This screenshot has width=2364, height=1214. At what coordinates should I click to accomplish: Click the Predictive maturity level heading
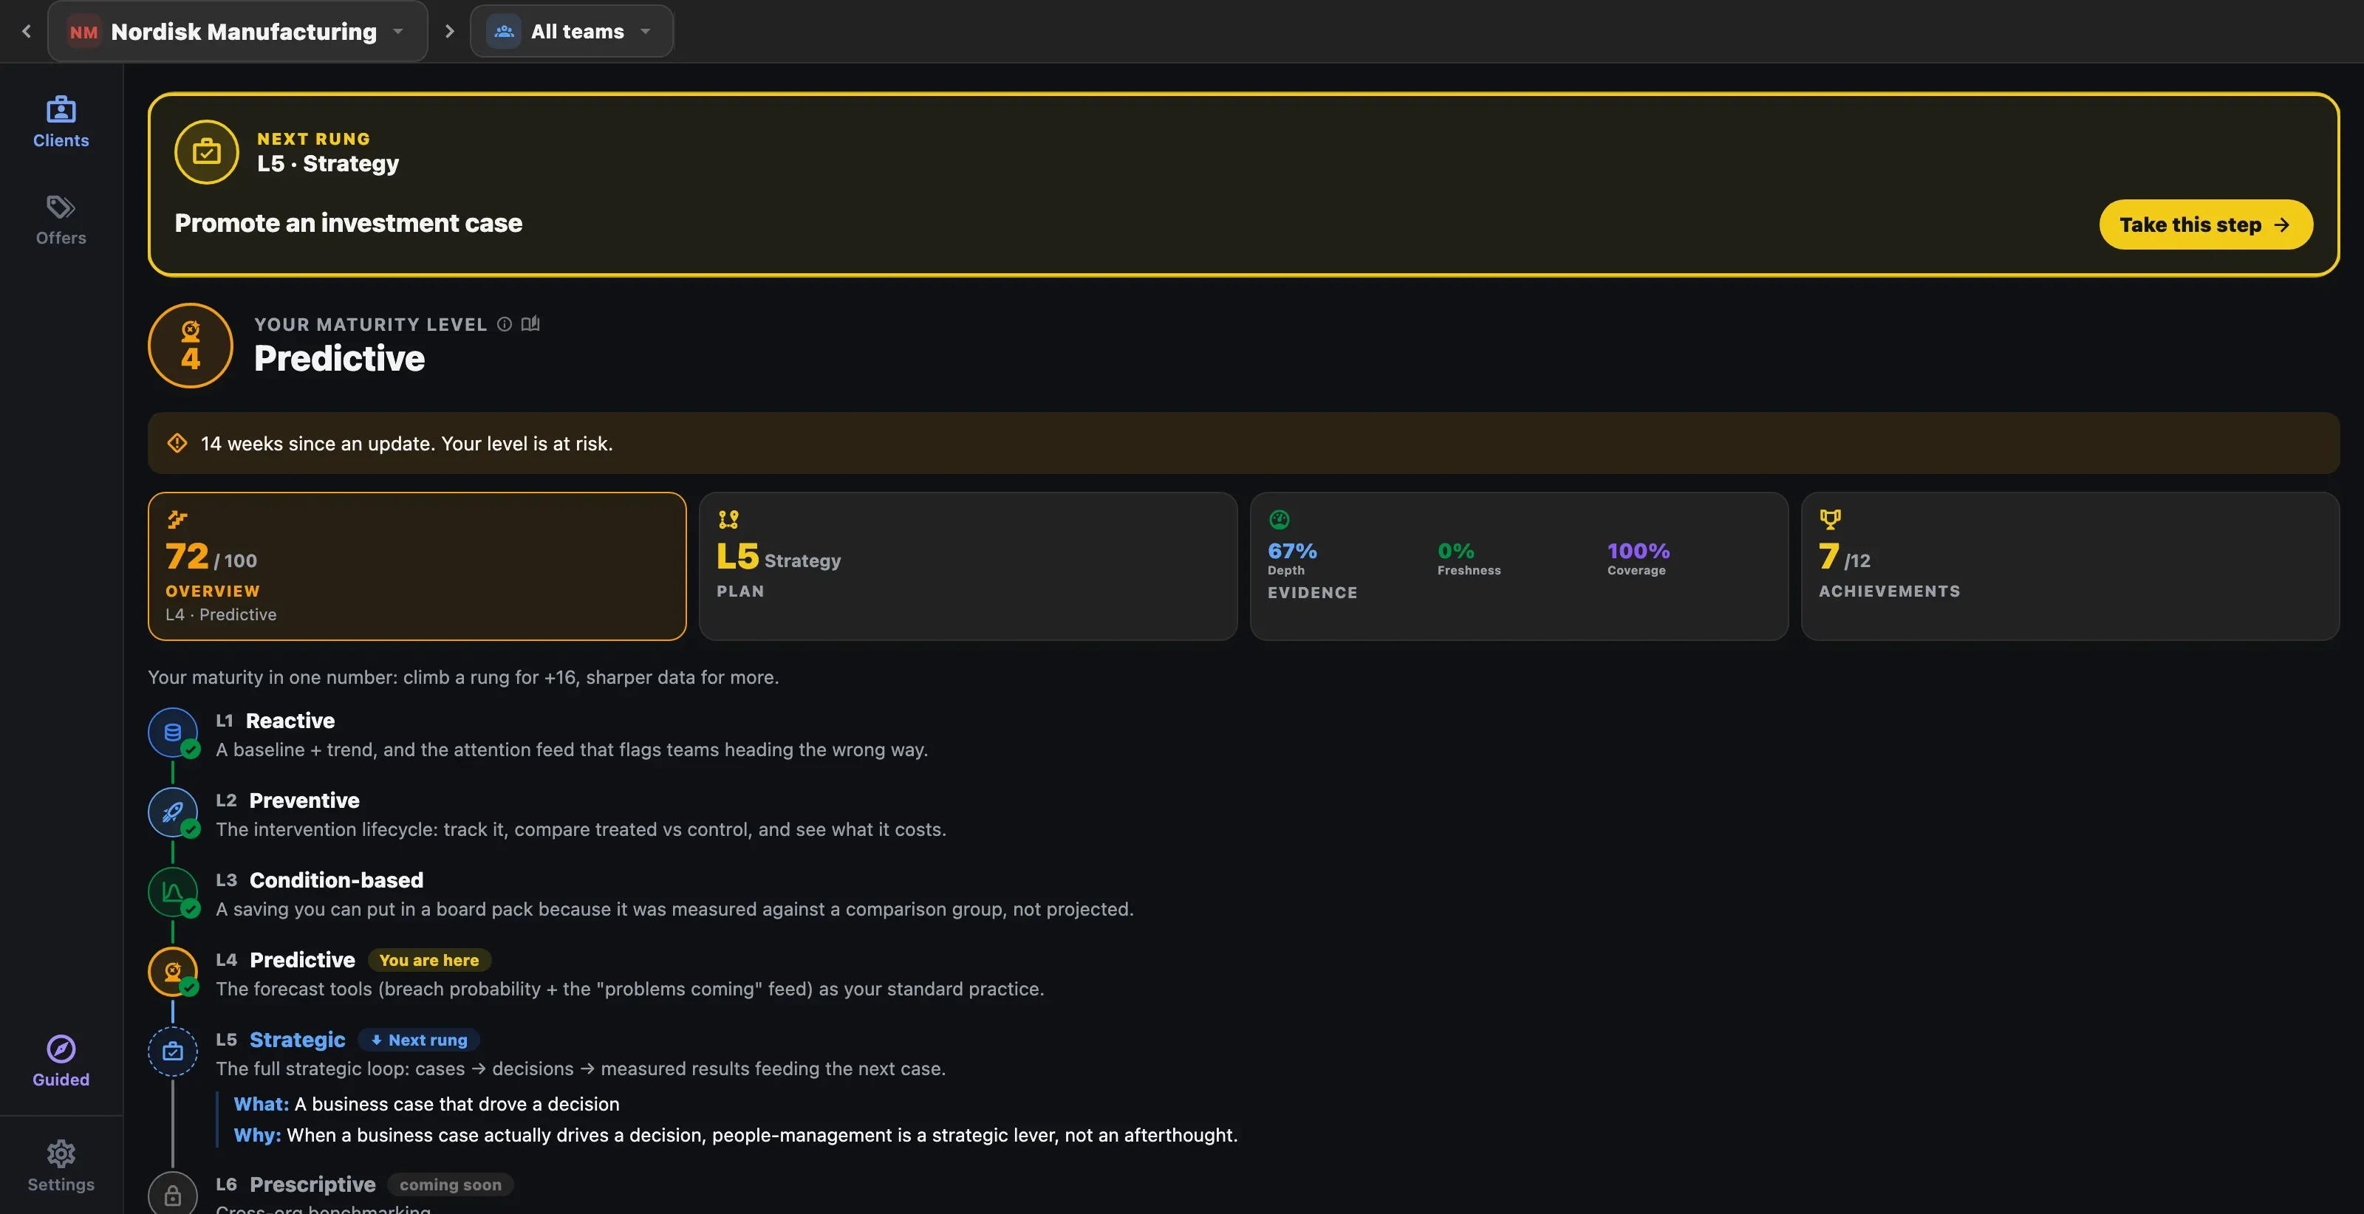click(340, 359)
